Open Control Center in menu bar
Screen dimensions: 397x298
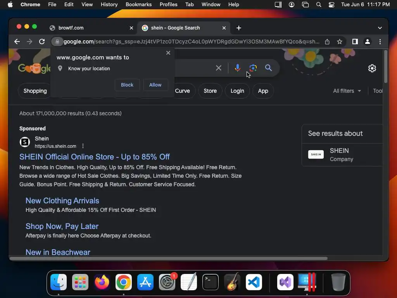(x=331, y=5)
